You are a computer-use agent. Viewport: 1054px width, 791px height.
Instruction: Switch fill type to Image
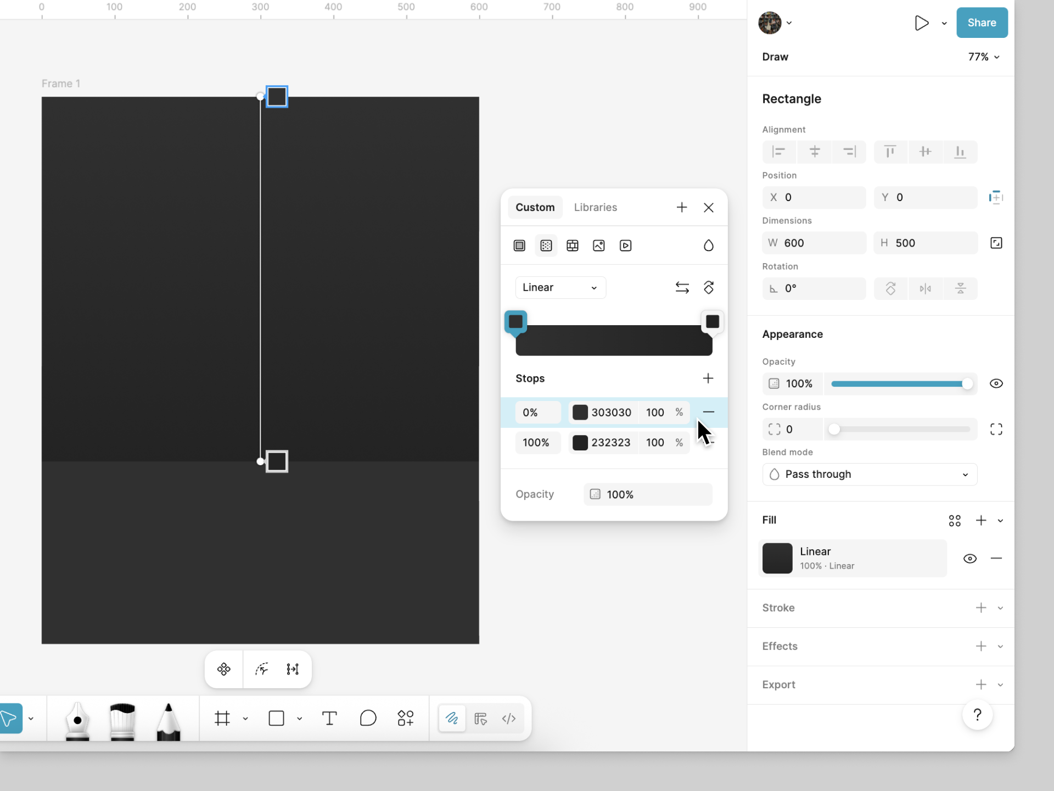coord(598,246)
